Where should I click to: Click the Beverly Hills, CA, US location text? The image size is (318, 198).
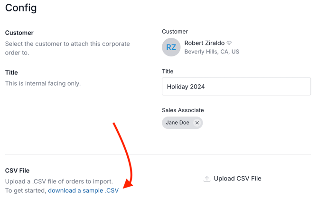pos(212,52)
